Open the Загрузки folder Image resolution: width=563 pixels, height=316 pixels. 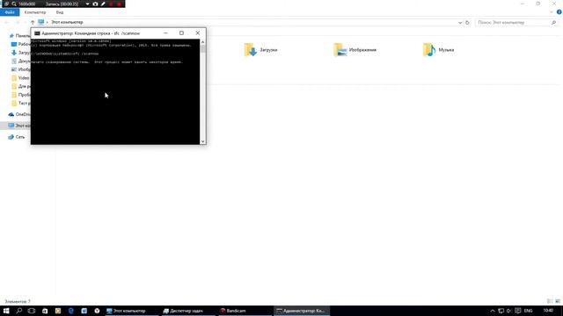(261, 50)
